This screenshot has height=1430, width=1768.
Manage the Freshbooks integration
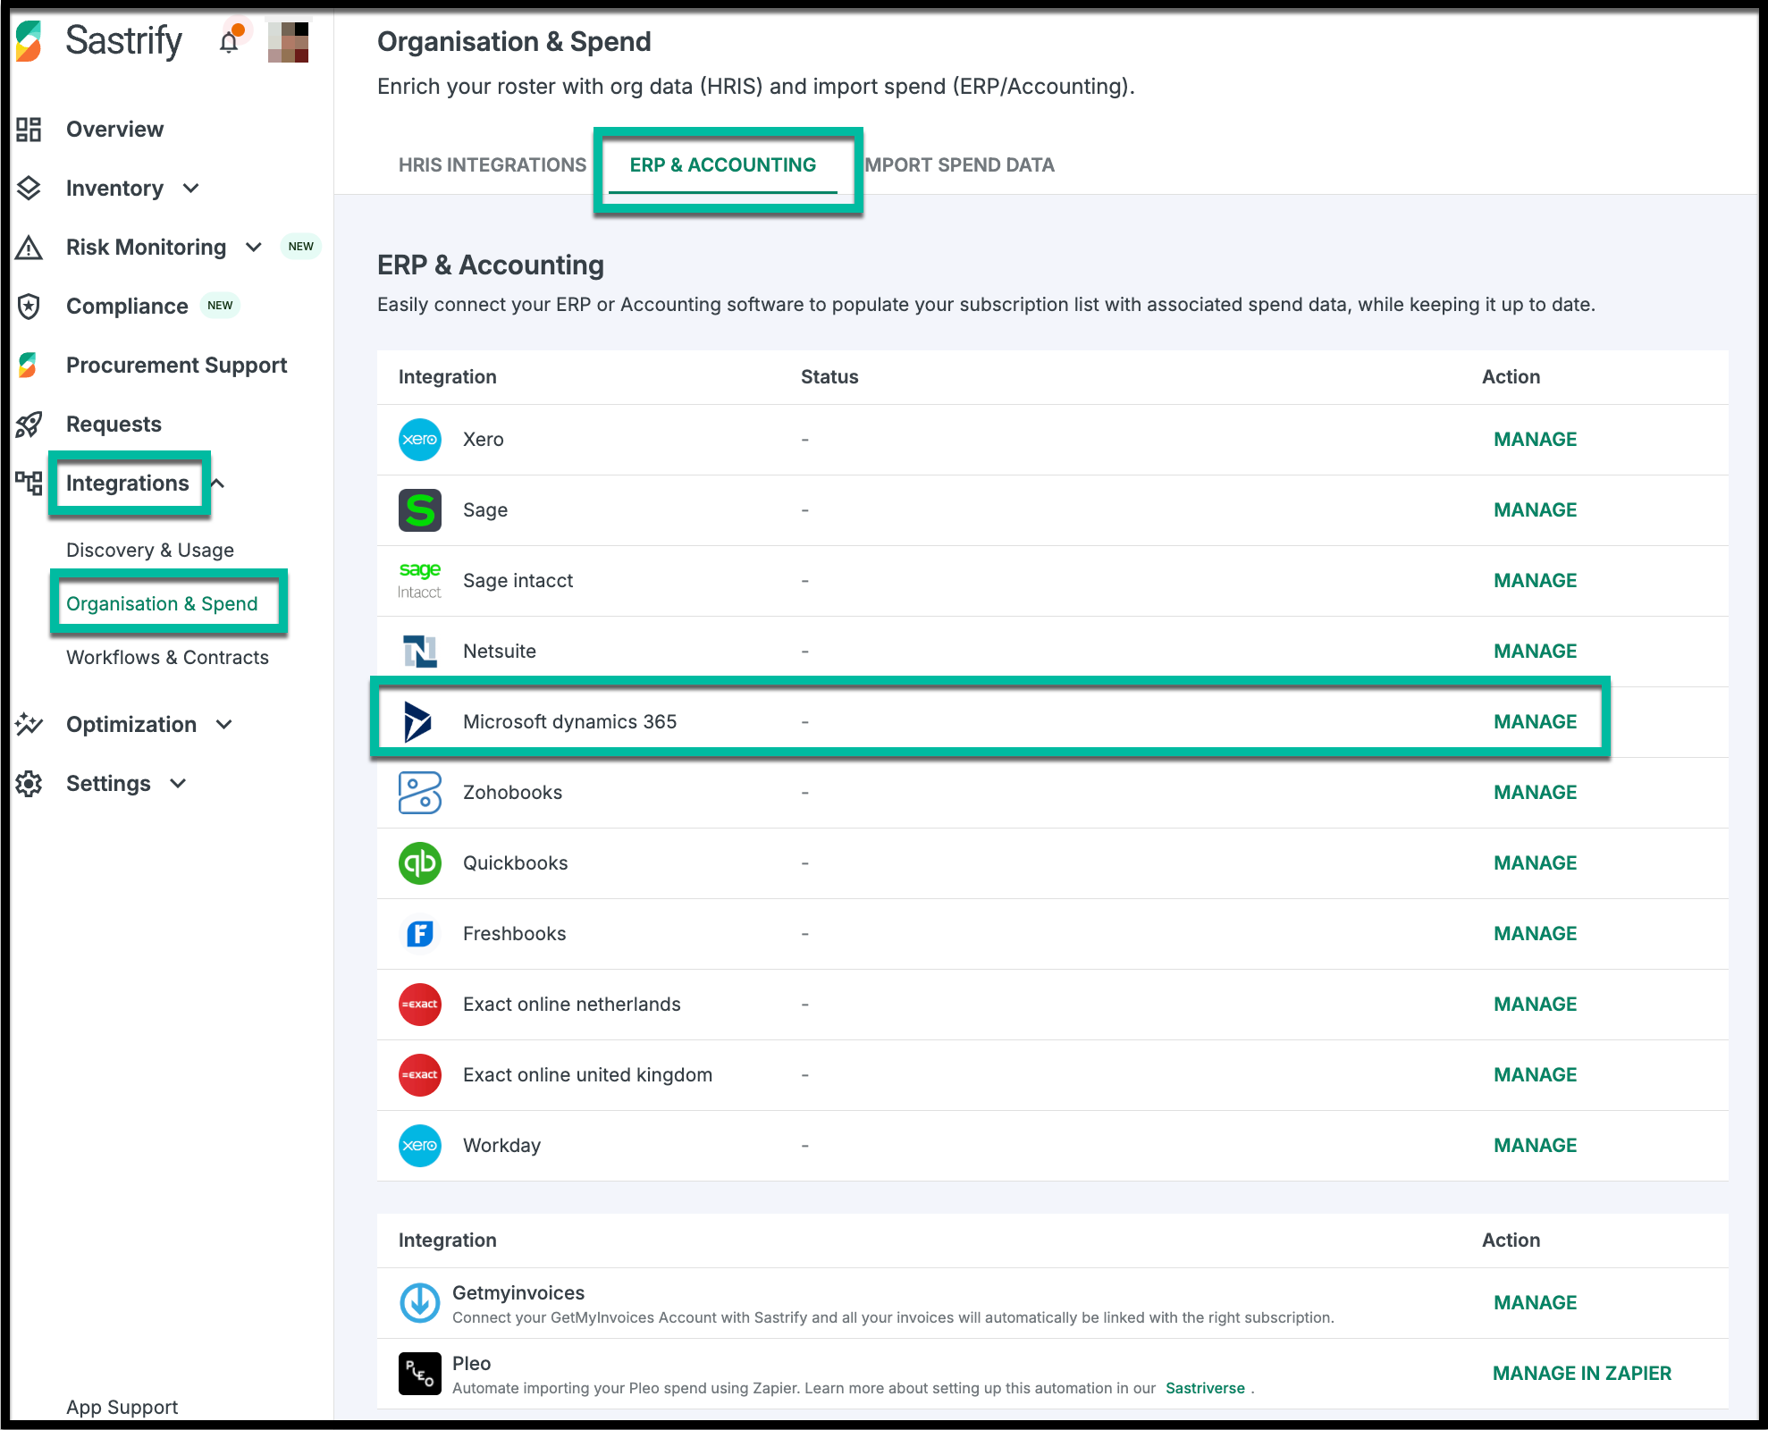coord(1535,934)
